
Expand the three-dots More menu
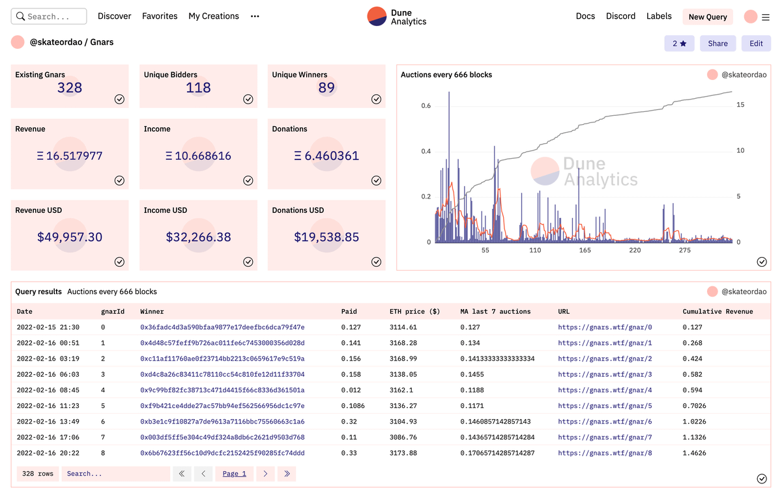255,16
